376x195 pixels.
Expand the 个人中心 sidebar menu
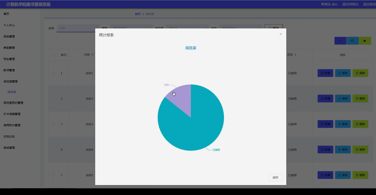tap(20, 25)
